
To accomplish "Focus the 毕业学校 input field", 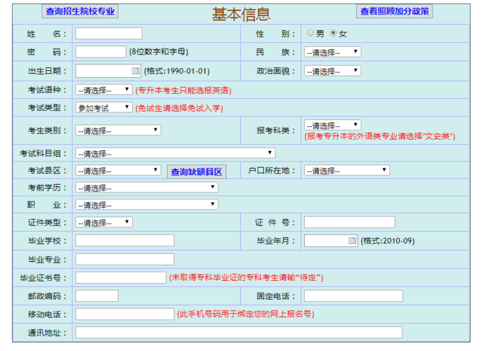I will [124, 241].
